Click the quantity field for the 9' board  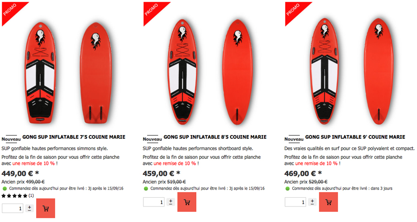pyautogui.click(x=295, y=202)
